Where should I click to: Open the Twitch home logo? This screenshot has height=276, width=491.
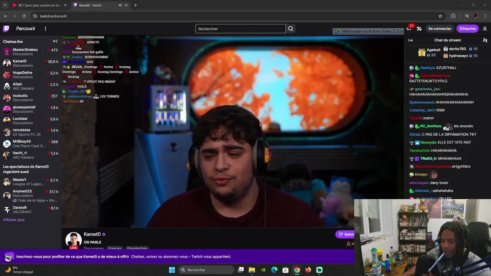(x=6, y=29)
